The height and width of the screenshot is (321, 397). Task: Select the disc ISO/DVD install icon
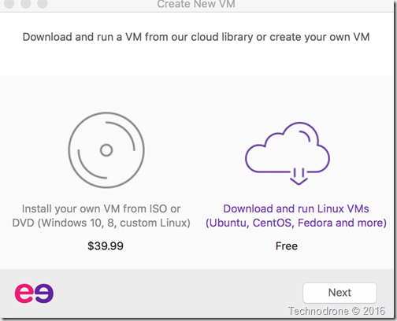(x=106, y=150)
